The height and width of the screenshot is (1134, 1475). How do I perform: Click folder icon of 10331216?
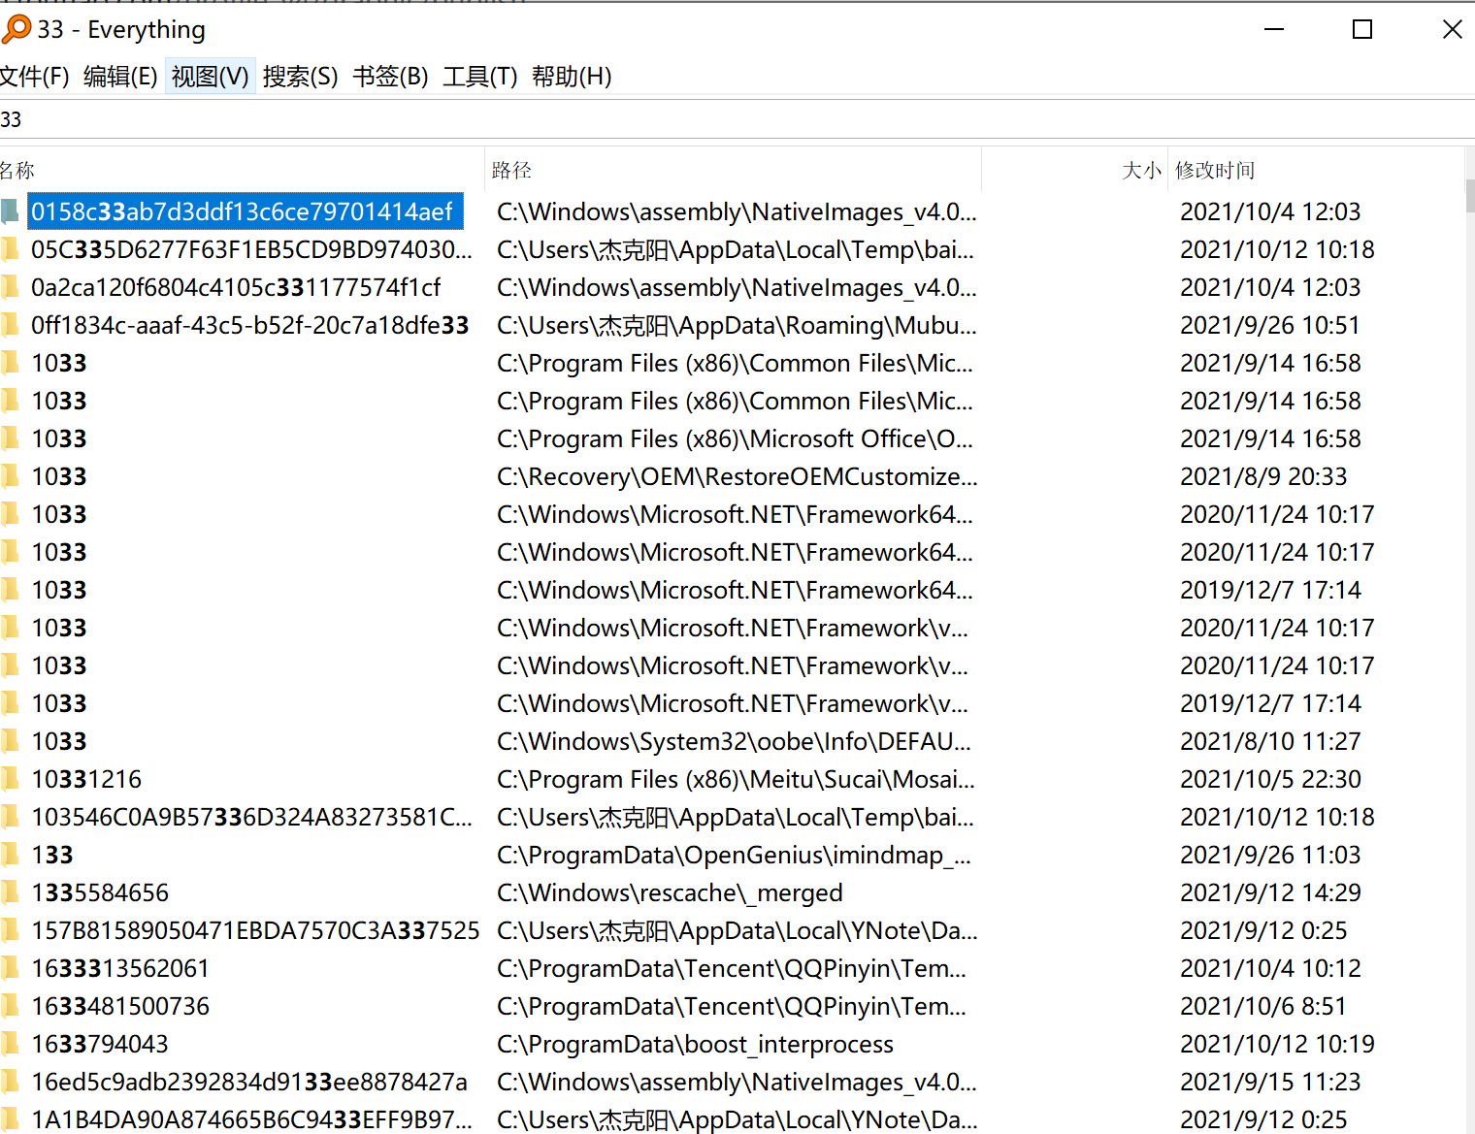coord(11,779)
